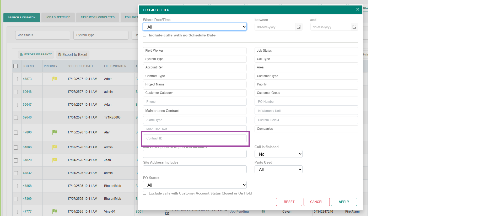Open Priority filter selector
This screenshot has width=496, height=216.
pos(306,84)
